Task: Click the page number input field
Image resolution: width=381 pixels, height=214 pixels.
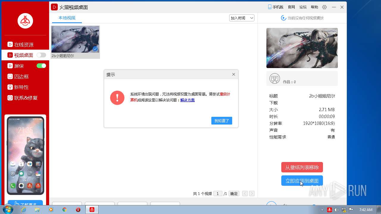Action: (x=218, y=193)
